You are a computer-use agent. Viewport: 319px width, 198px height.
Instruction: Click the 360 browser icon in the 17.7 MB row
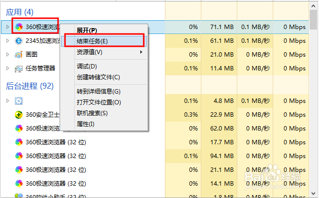19,142
